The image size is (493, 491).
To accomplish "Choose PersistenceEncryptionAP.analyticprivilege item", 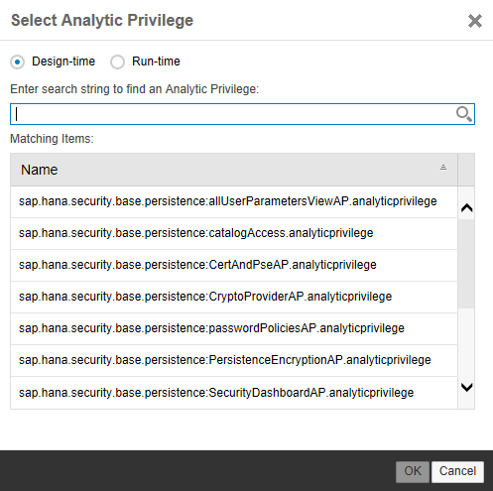I will pyautogui.click(x=234, y=360).
